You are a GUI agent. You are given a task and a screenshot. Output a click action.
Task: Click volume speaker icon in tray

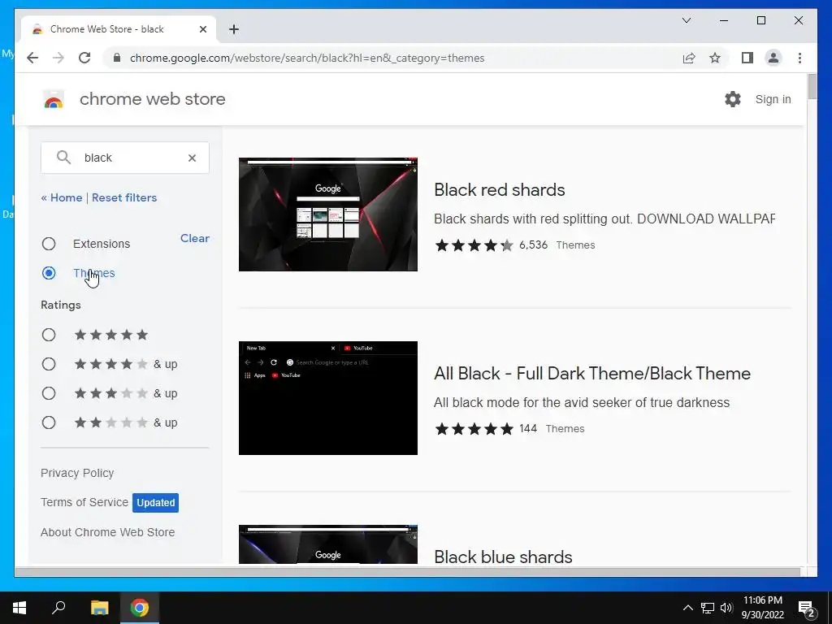click(726, 608)
